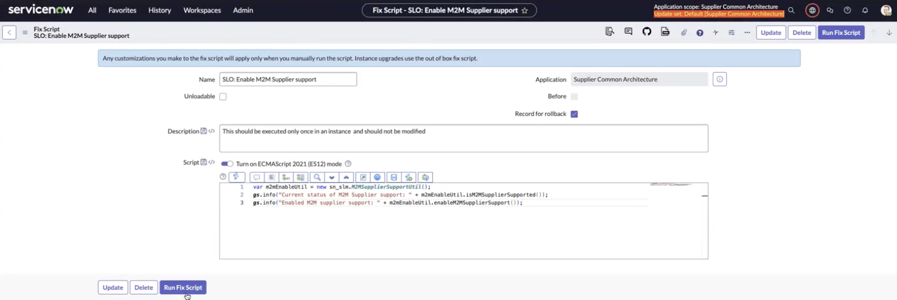
Task: Click the top Update button
Action: 771,32
